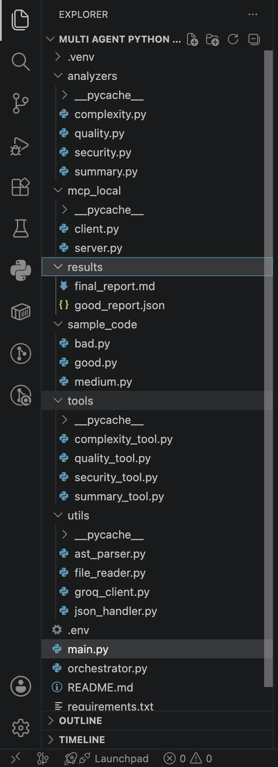Open Source Control view icon
This screenshot has height=767, width=278.
click(20, 103)
